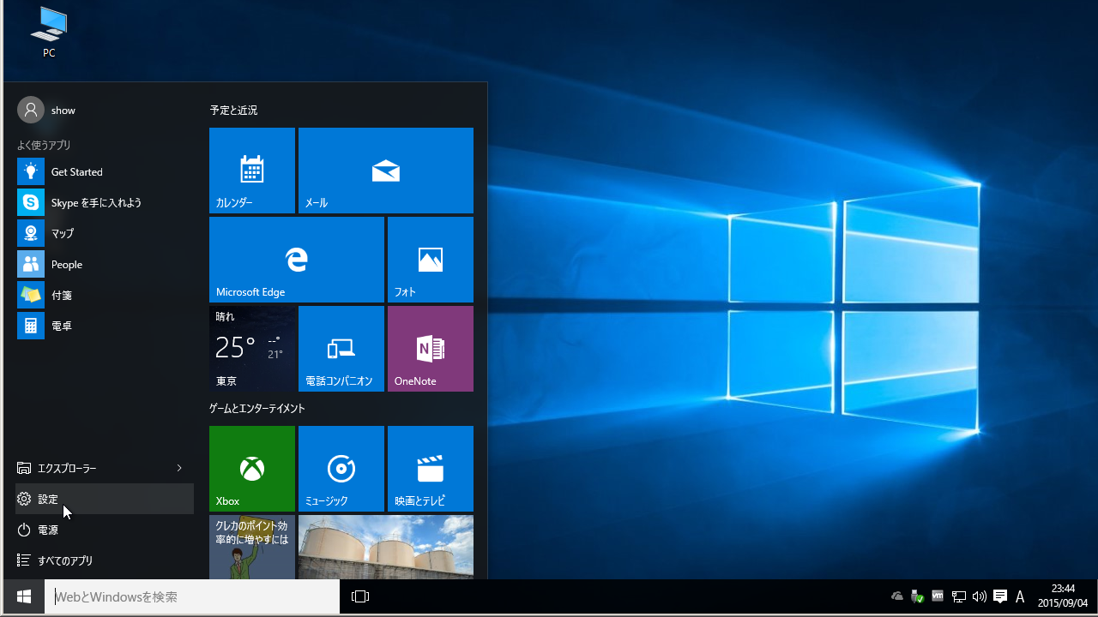The image size is (1098, 617).
Task: Click the Windows Start button
Action: 24,596
